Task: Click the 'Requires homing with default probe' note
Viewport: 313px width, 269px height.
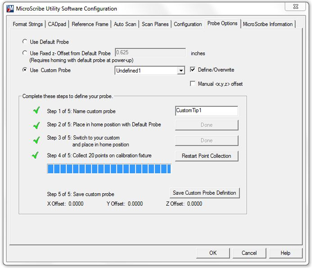Action: click(81, 60)
